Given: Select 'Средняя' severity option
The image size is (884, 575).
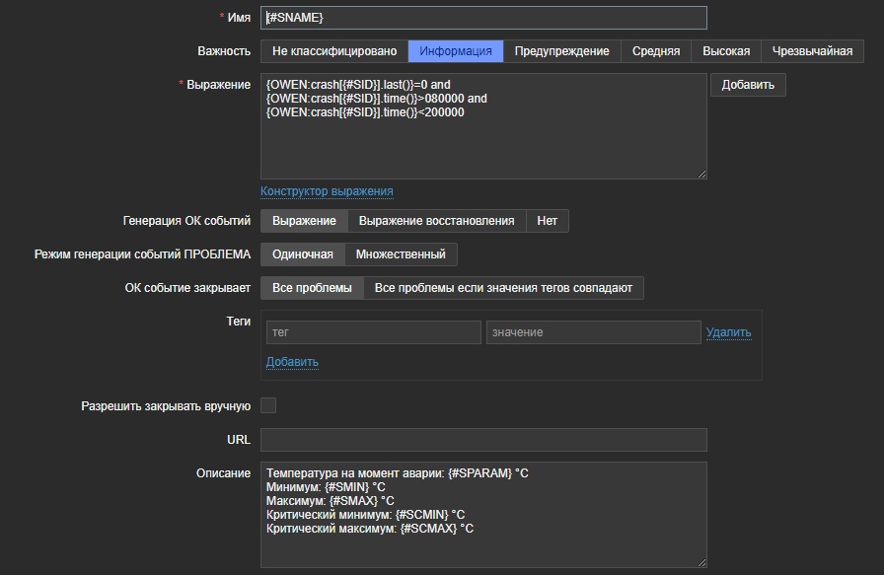Looking at the screenshot, I should point(656,51).
